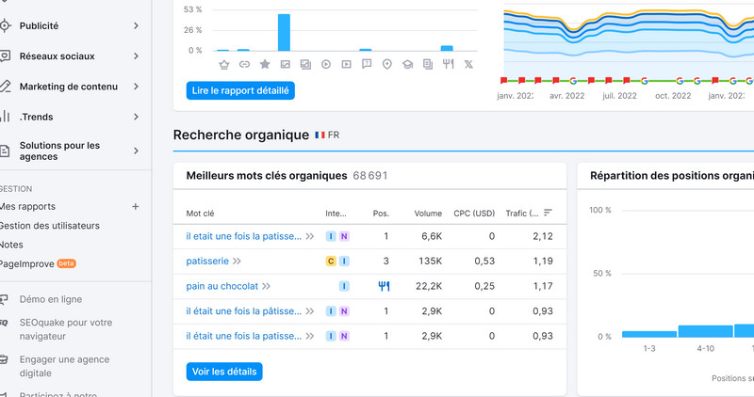This screenshot has height=397, width=754.
Task: Click the 0,53 CPC value
Action: [484, 262]
